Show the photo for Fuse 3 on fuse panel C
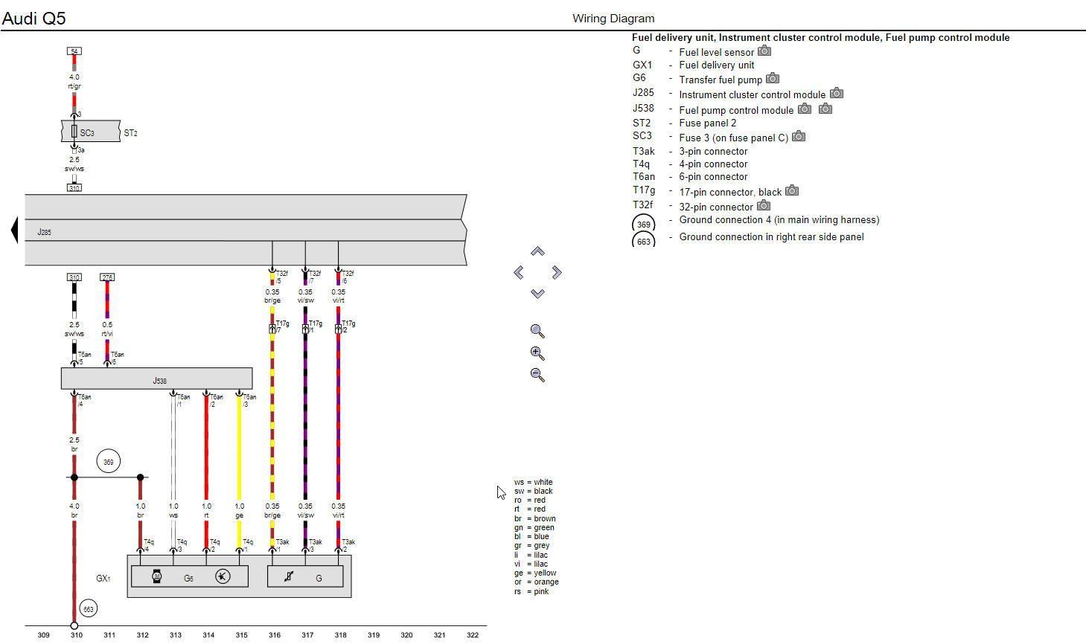 (x=799, y=136)
